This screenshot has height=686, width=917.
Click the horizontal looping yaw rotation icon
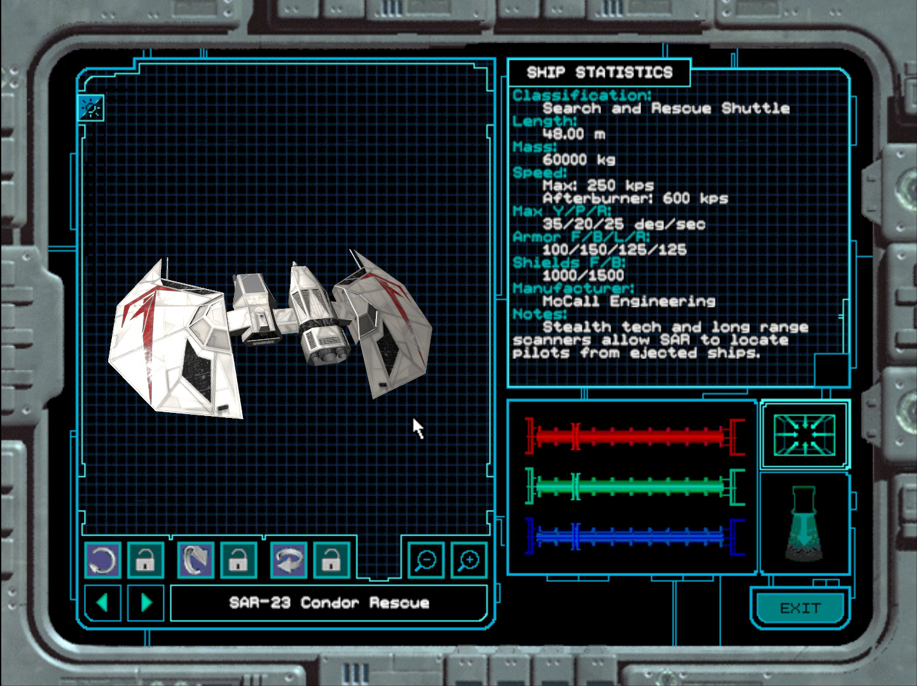coord(289,560)
